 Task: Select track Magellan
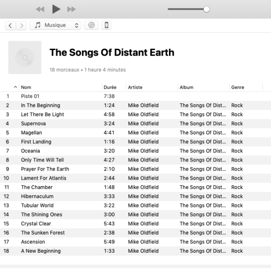coord(135,133)
